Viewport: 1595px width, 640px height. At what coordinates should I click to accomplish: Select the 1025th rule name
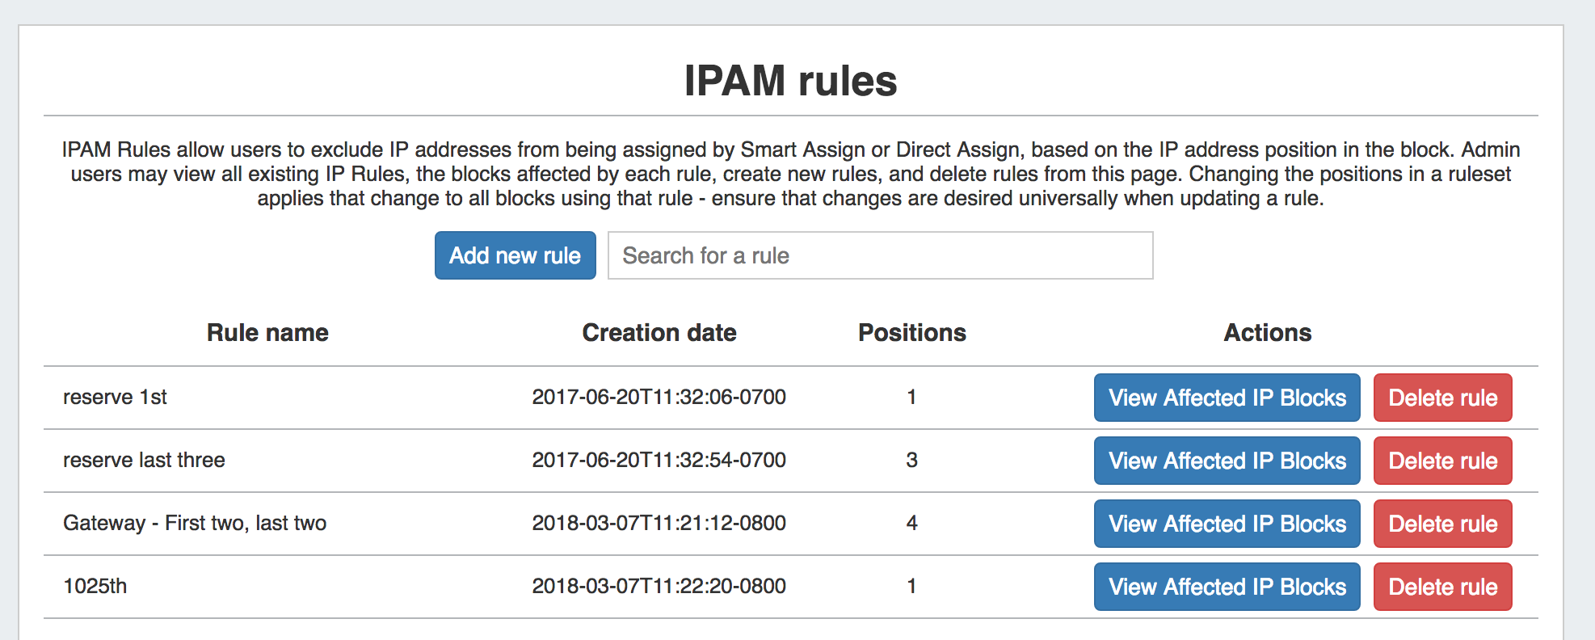tap(95, 587)
